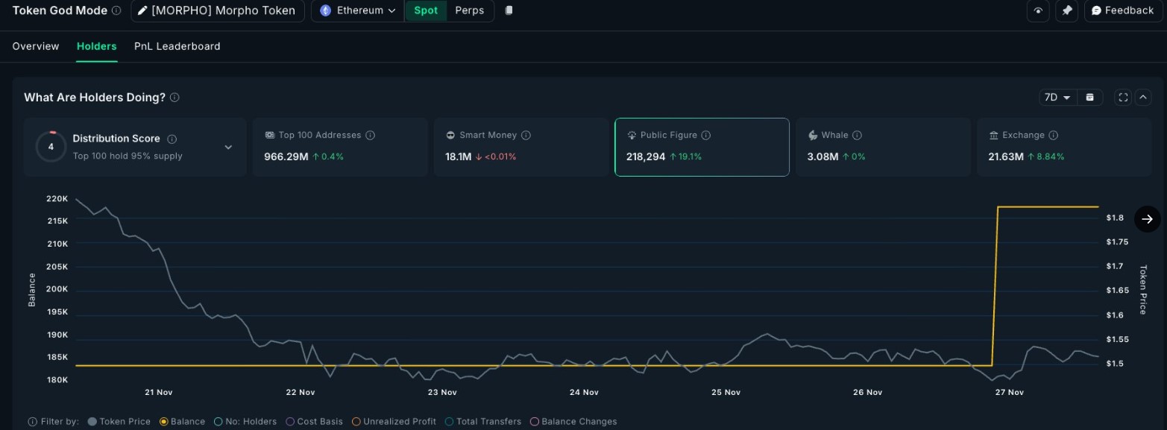Click the eye watch icon in header
Image resolution: width=1167 pixels, height=430 pixels.
(1038, 10)
